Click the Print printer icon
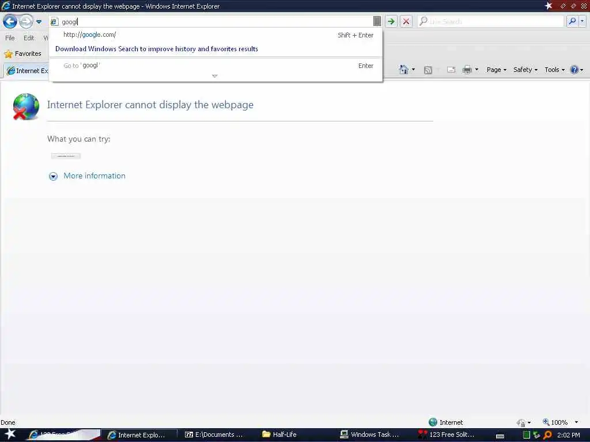Screen dimensions: 590x442 pos(467,70)
